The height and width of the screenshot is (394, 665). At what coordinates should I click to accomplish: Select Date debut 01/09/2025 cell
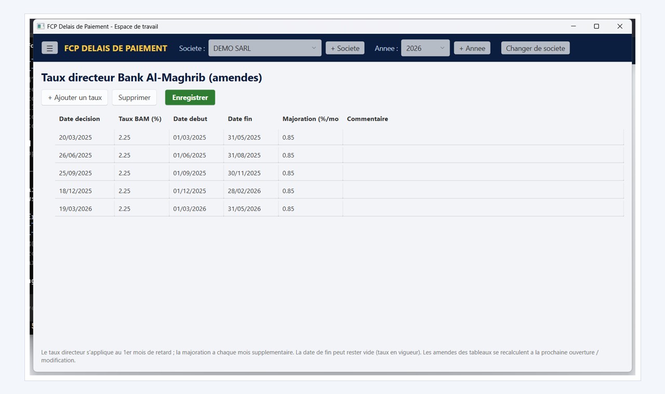click(x=196, y=173)
